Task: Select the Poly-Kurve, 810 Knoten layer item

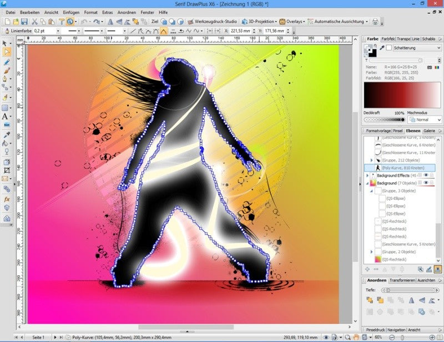Action: 400,168
